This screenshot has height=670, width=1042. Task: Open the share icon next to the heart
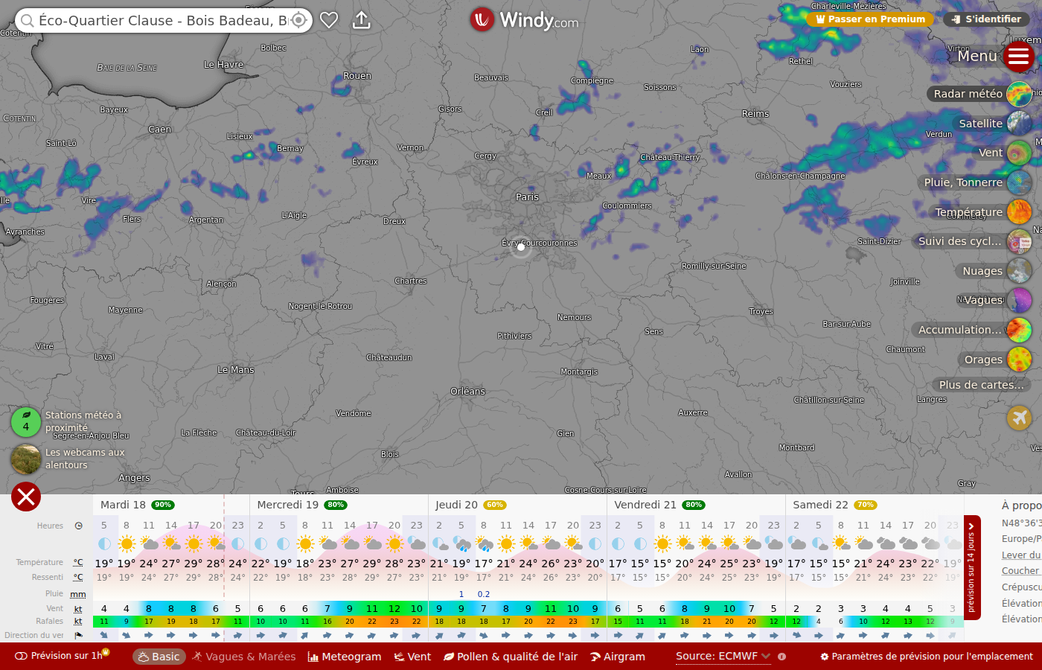(x=361, y=20)
